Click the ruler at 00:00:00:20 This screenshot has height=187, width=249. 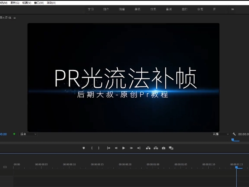click(125, 164)
